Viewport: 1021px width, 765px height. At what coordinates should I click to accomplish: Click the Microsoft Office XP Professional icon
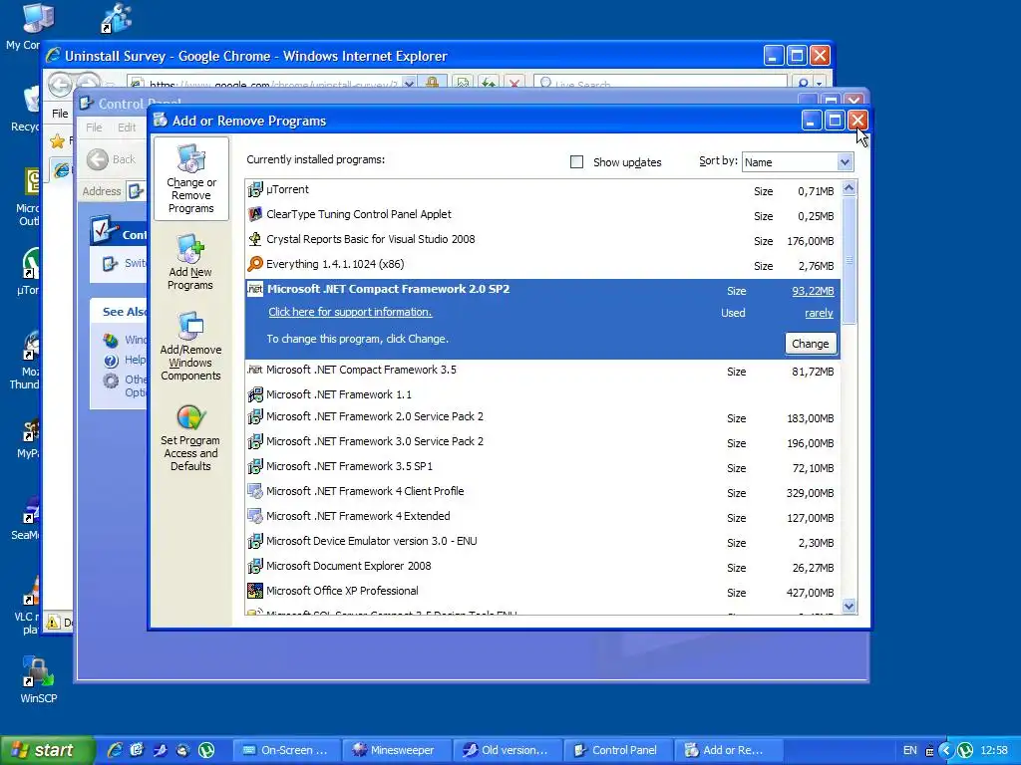pos(255,591)
